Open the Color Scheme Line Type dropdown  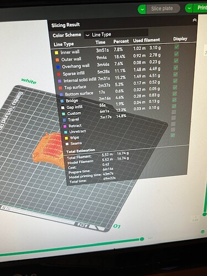tap(116, 34)
